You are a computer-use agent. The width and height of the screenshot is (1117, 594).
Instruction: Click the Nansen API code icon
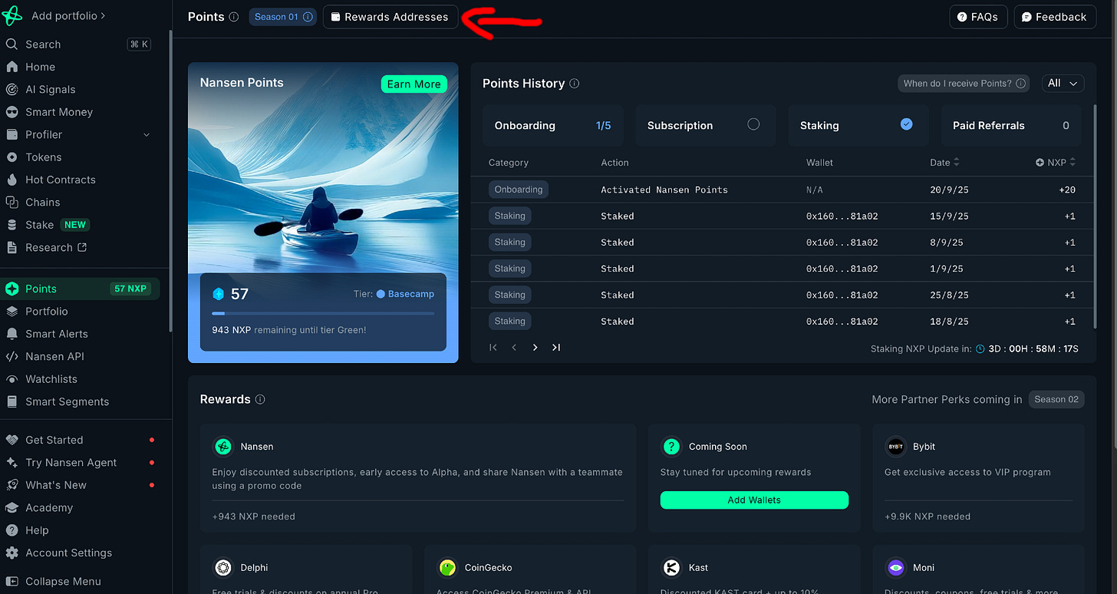click(12, 356)
